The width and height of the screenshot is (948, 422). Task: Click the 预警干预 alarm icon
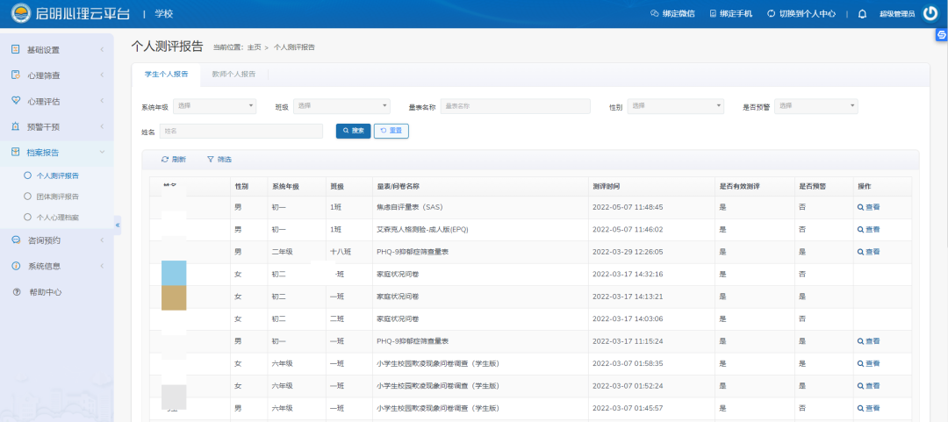(16, 127)
